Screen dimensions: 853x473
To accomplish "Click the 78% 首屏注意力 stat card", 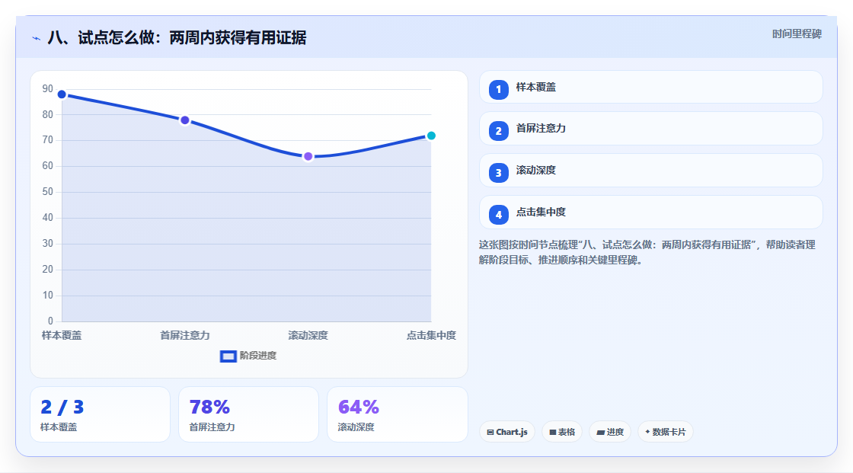I will pyautogui.click(x=248, y=415).
